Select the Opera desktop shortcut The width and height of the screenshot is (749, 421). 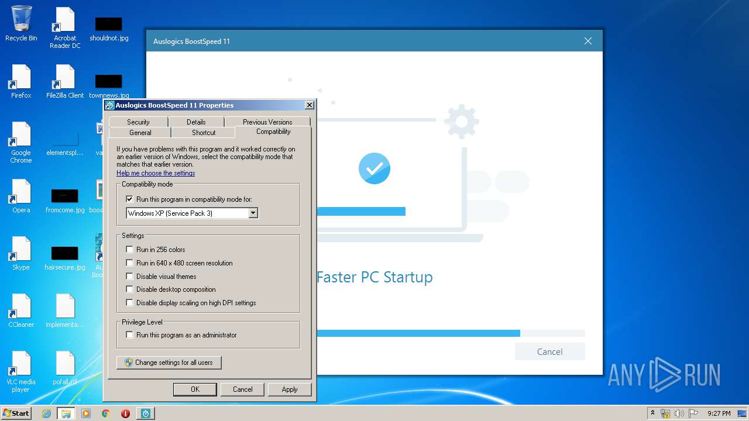(21, 195)
